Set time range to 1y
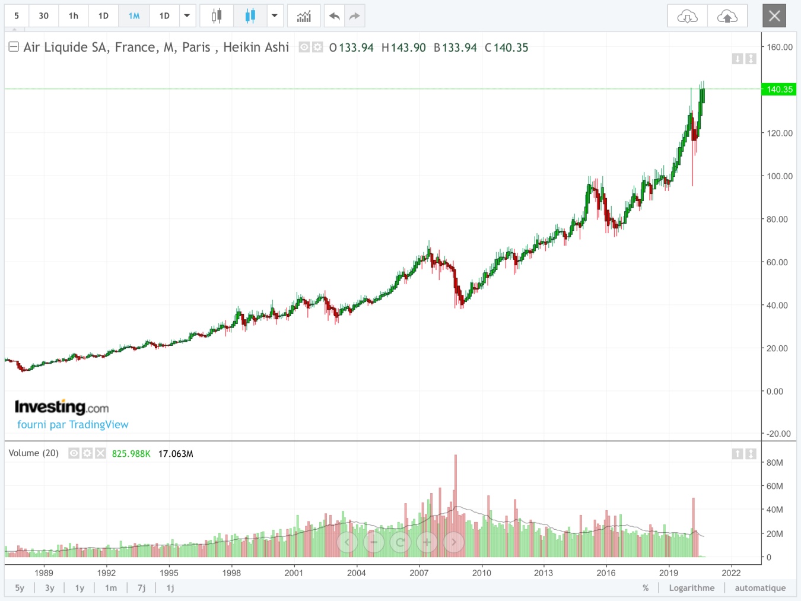This screenshot has height=601, width=801. click(x=80, y=588)
